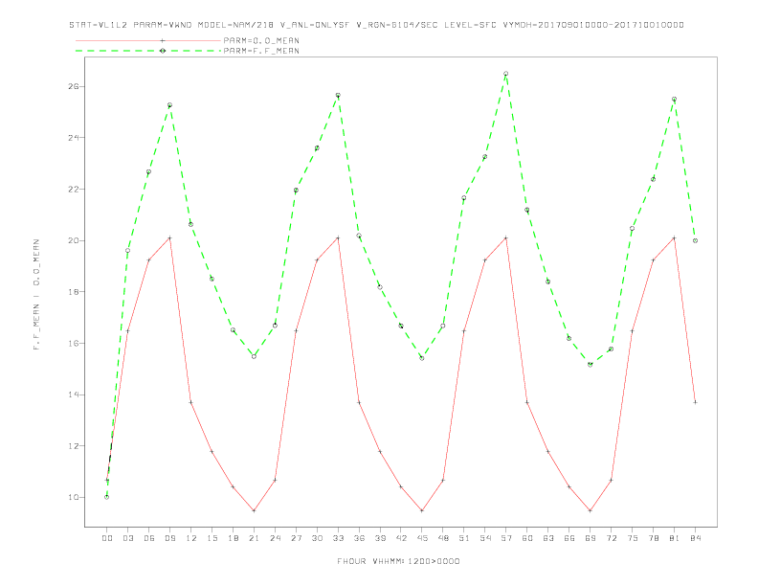This screenshot has height=586, width=758.
Task: Click x-axis tick label 66
Action: (x=569, y=538)
